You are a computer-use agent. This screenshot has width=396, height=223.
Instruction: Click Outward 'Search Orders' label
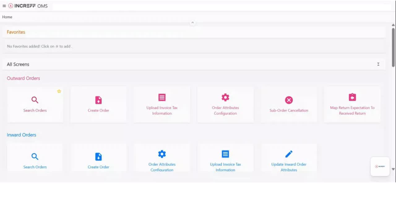(35, 111)
